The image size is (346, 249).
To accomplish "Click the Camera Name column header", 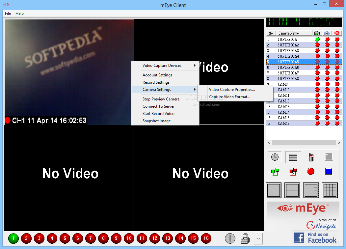I will pyautogui.click(x=294, y=33).
